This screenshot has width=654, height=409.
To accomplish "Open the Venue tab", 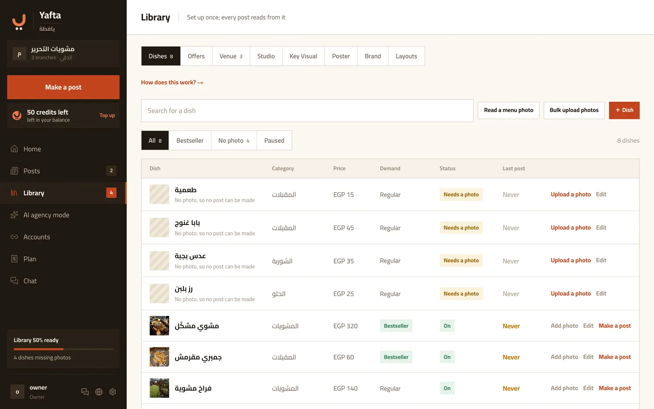I will (231, 56).
